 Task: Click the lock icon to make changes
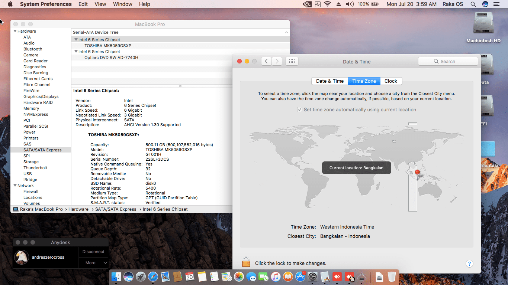pos(246,262)
